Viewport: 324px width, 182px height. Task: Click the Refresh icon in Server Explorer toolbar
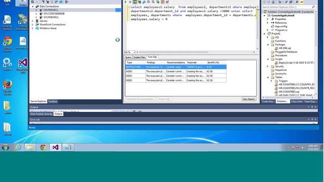(x=32, y=2)
